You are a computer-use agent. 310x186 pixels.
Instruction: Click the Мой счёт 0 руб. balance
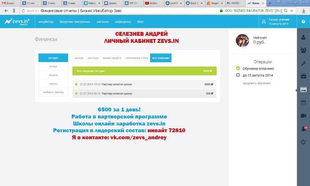260,40
